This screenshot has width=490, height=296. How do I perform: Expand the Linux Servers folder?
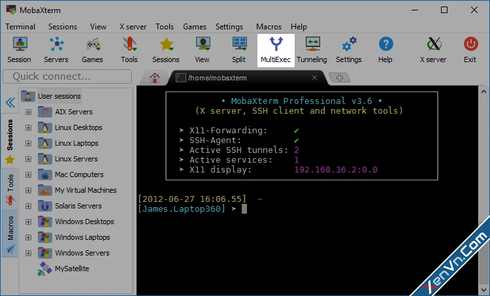point(29,159)
